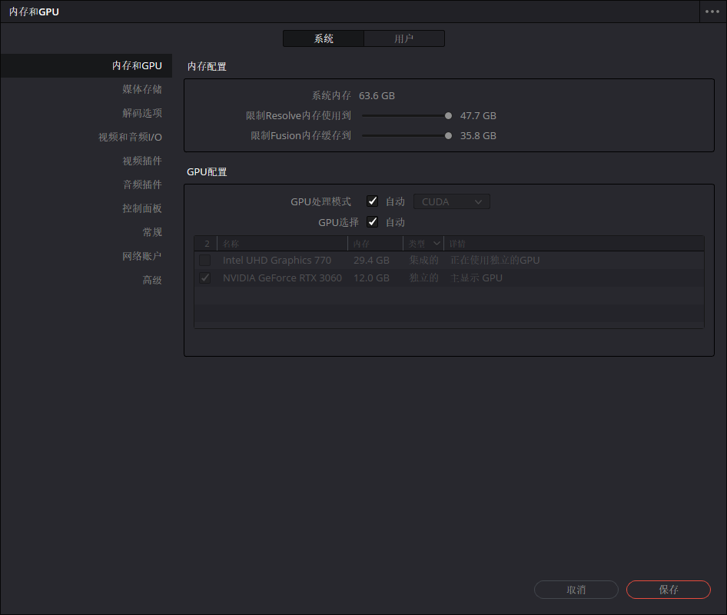
Task: Click the 详情 column header
Action: point(574,244)
